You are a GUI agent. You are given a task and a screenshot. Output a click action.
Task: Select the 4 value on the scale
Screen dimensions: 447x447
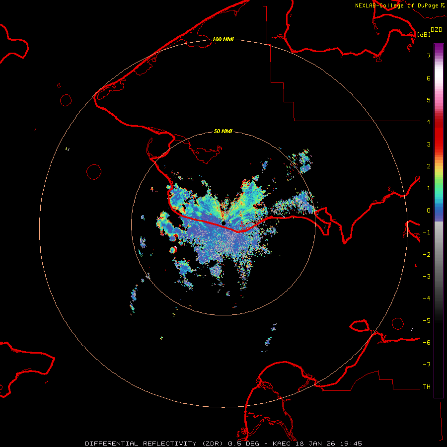coord(429,122)
